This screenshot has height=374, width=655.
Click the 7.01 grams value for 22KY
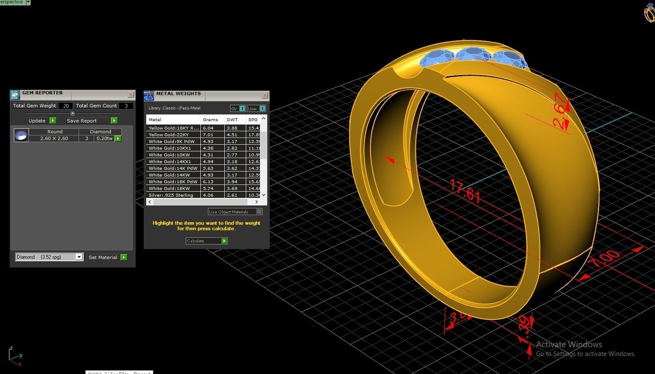[208, 135]
